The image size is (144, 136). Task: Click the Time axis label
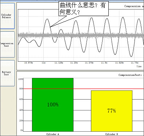pos(139,66)
